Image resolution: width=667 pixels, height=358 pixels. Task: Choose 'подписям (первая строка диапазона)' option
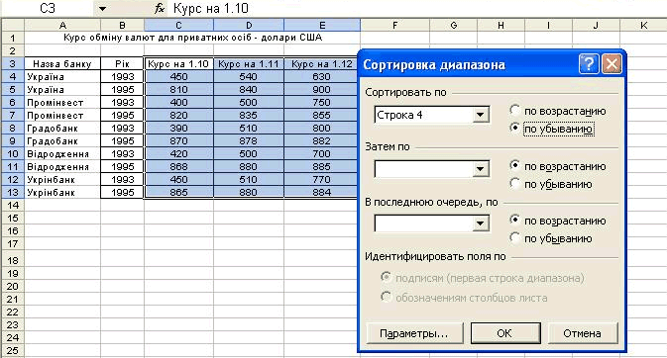tap(387, 277)
